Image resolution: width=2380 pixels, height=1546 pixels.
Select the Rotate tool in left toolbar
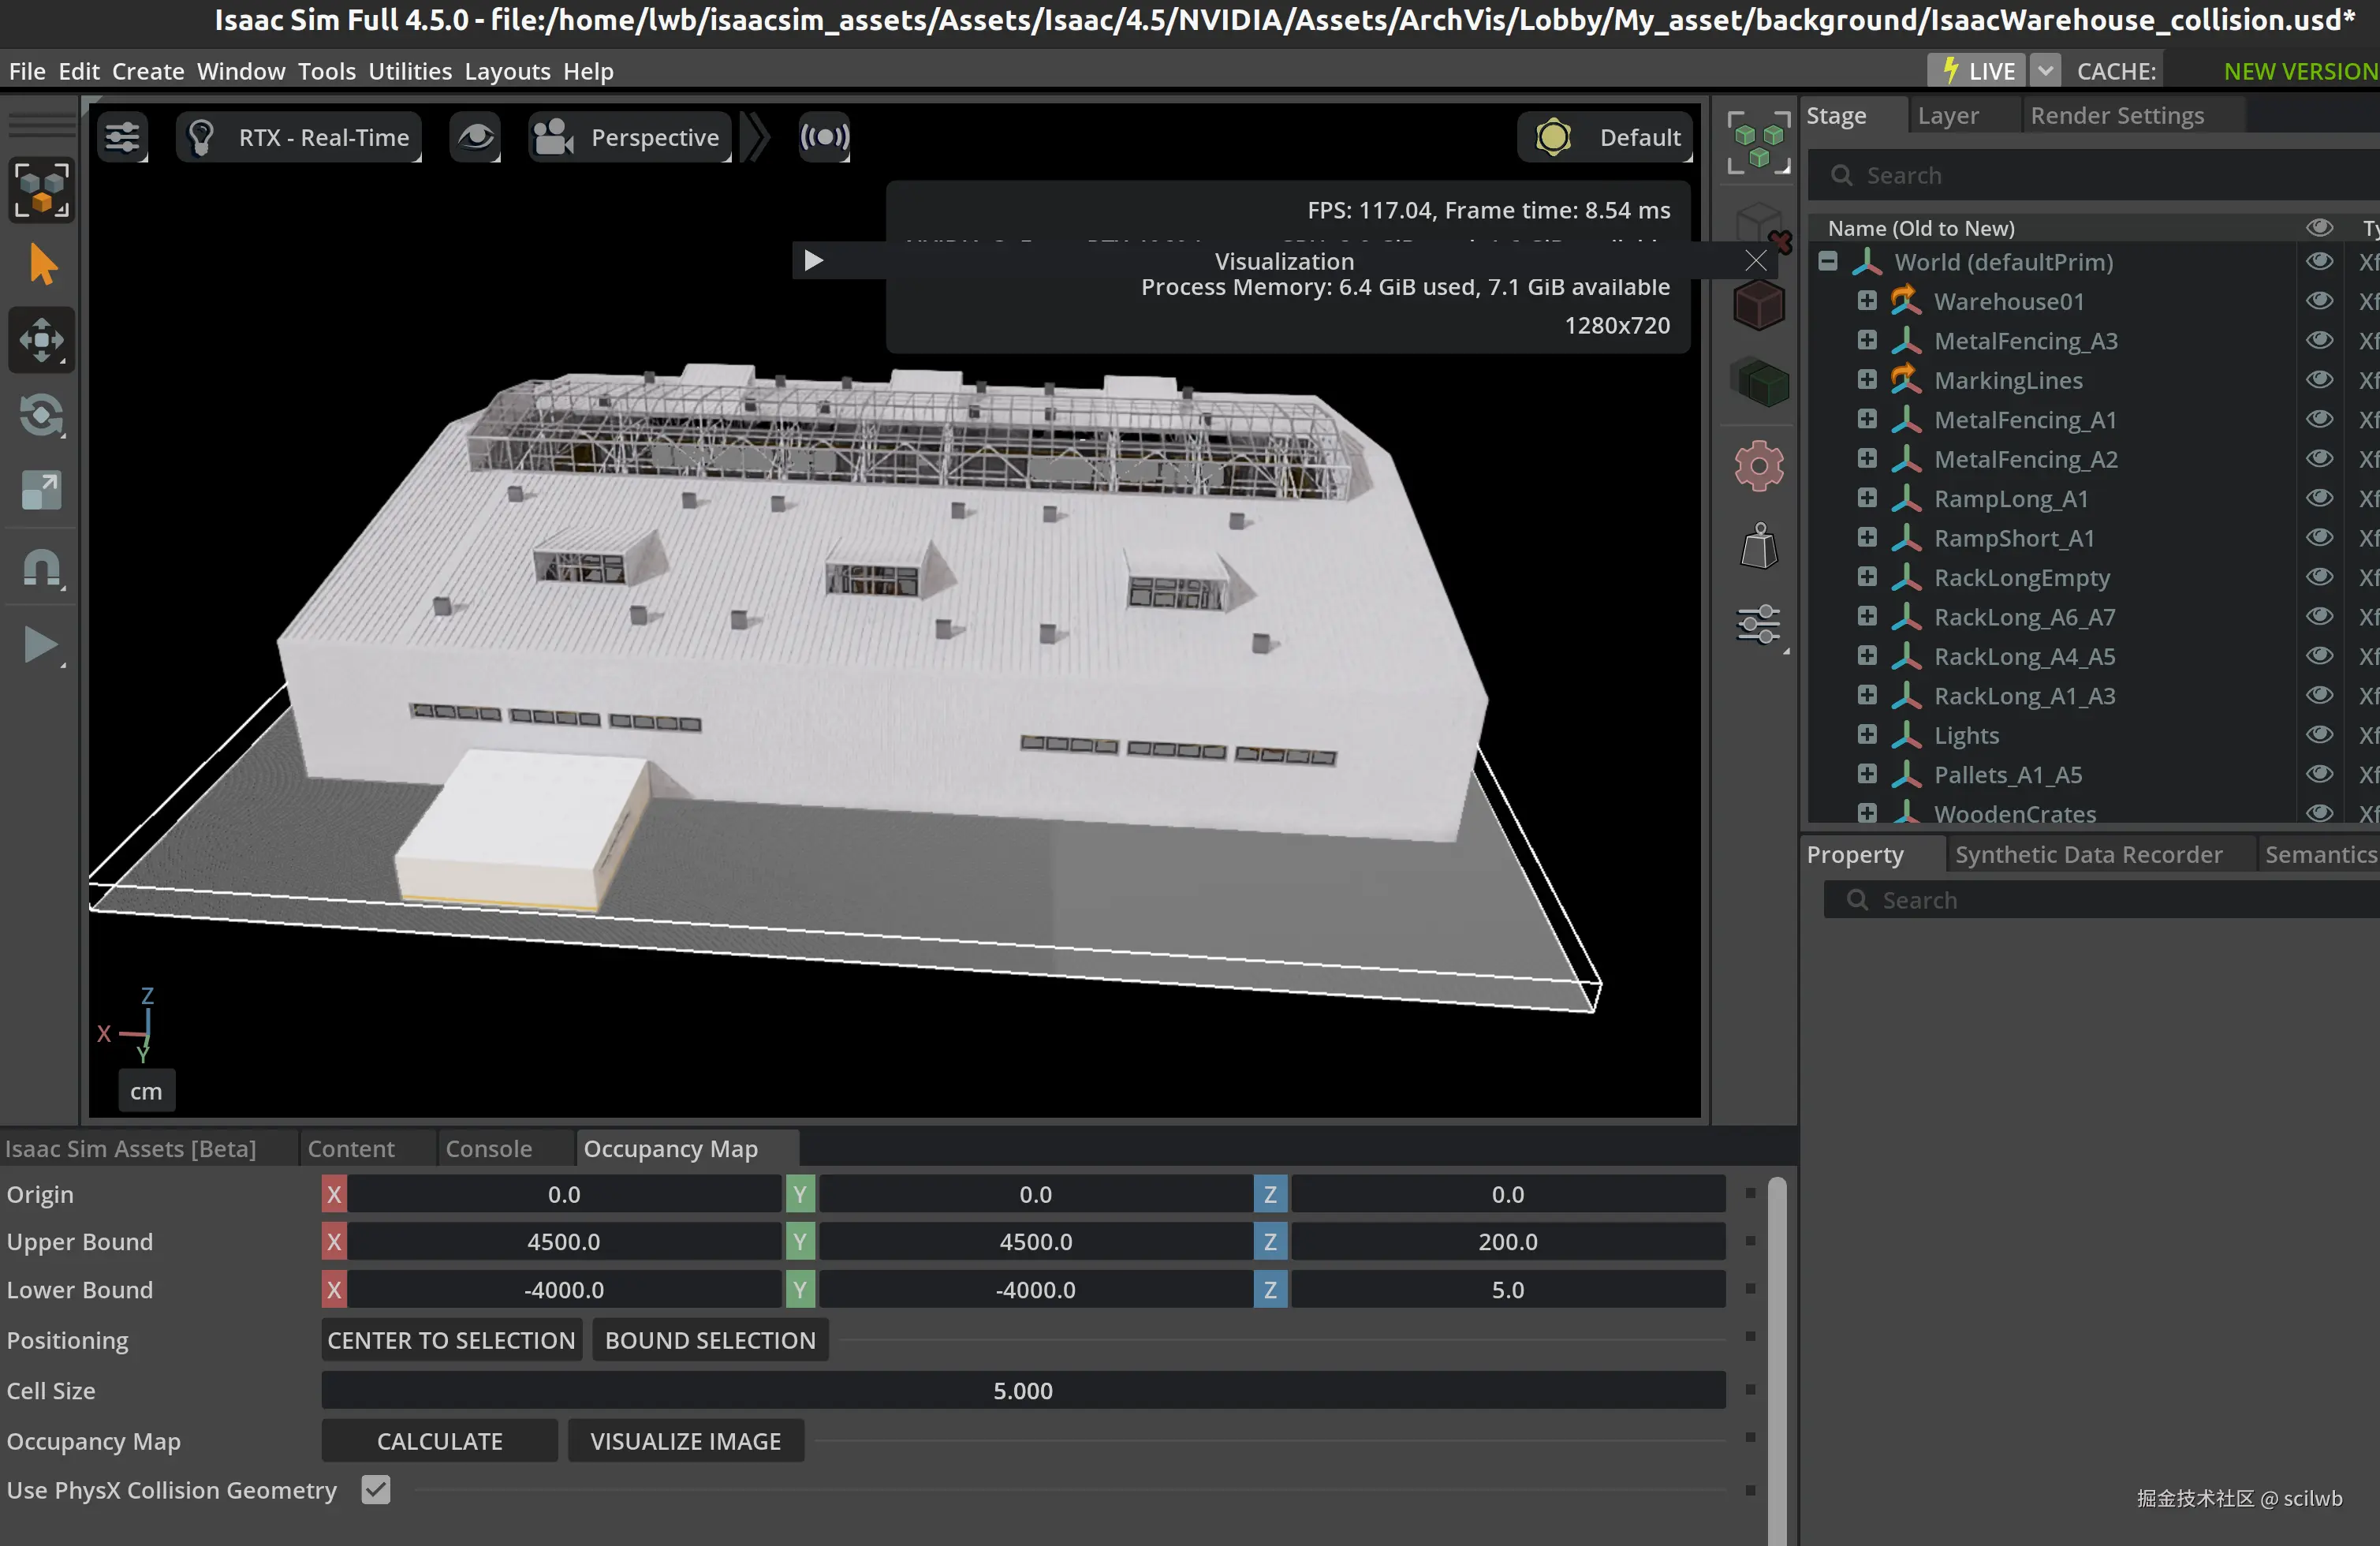41,416
